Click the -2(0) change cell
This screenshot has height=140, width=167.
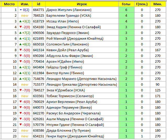click(25, 27)
